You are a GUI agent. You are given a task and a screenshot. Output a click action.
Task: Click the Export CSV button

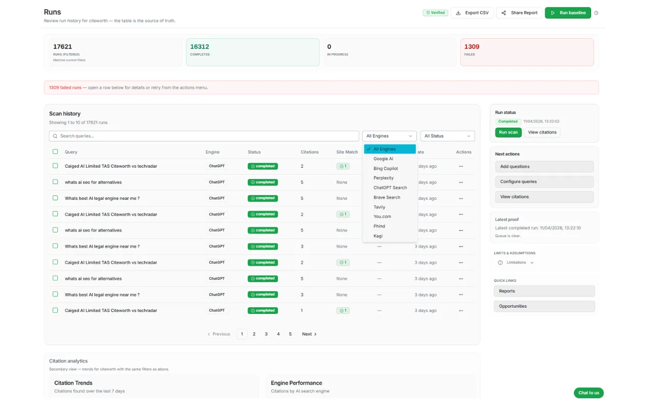pyautogui.click(x=472, y=13)
